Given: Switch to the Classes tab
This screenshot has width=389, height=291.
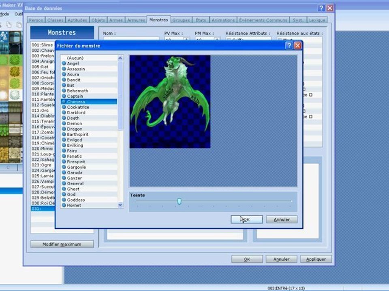Looking at the screenshot, I should tap(56, 20).
